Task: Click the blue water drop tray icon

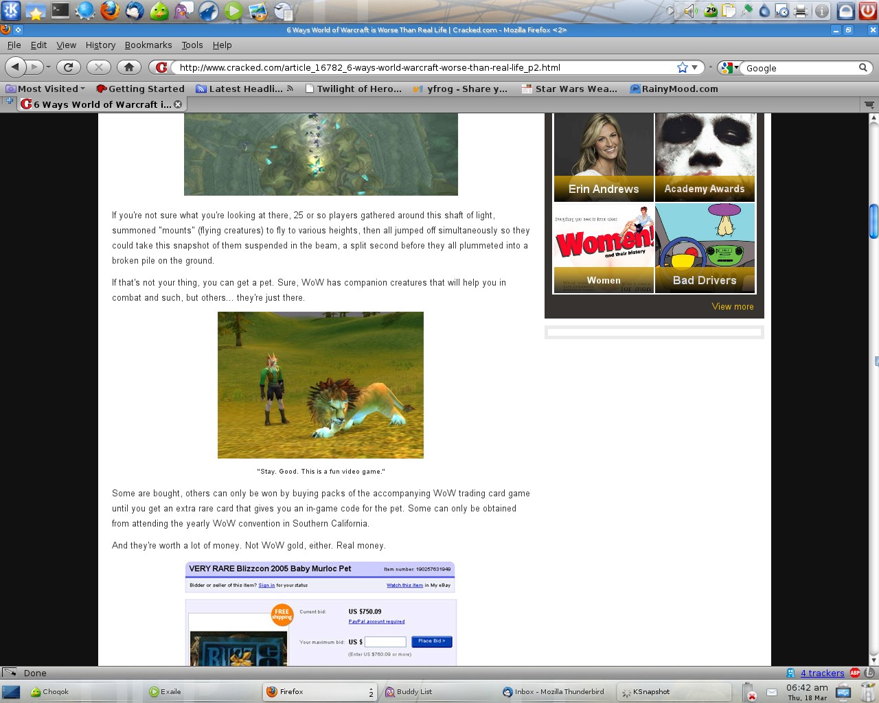Action: click(764, 10)
